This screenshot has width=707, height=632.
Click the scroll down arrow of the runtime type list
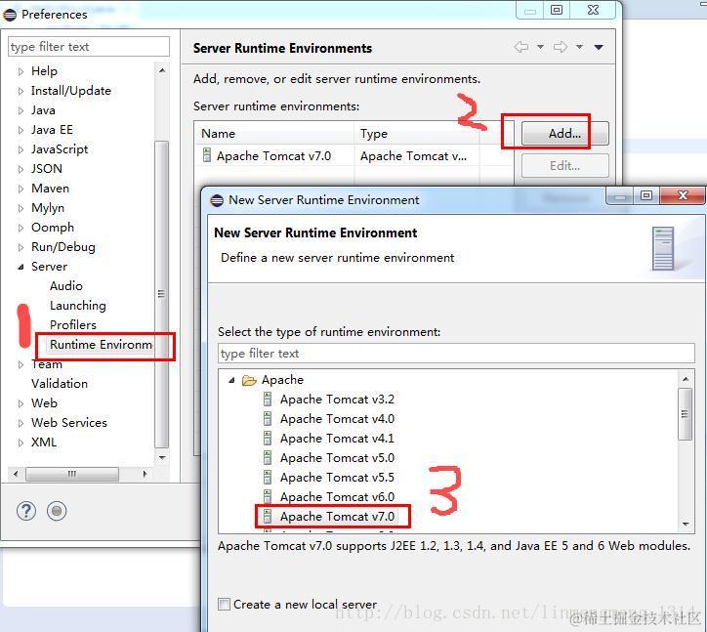(686, 525)
